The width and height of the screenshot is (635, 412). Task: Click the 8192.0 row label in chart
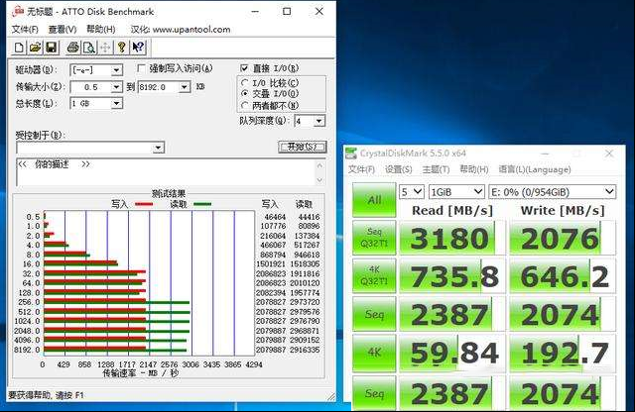(27, 350)
